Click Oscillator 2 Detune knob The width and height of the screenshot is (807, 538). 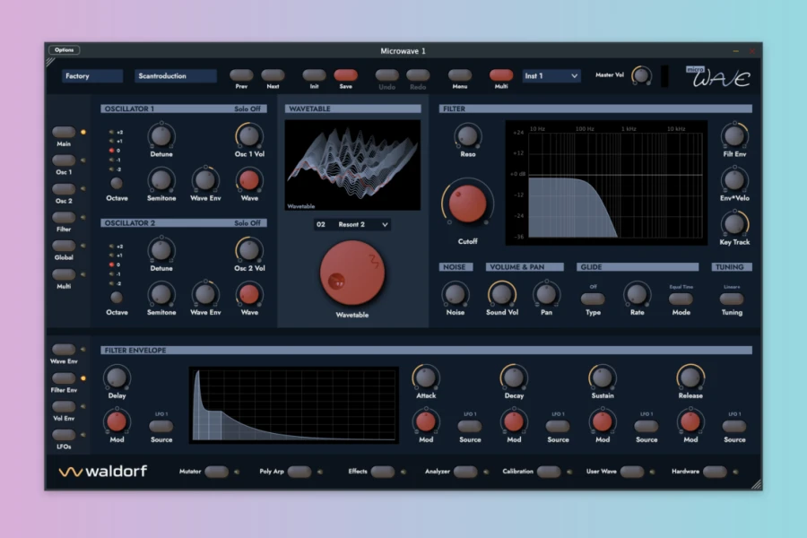pyautogui.click(x=161, y=250)
